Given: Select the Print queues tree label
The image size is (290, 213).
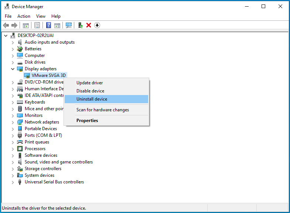Looking at the screenshot, I should coord(37,142).
